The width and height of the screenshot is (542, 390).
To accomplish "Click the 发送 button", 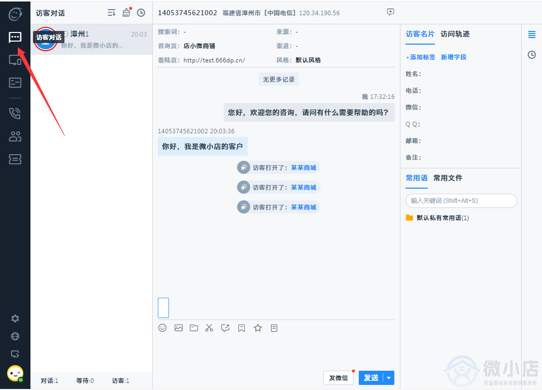I will [x=371, y=378].
